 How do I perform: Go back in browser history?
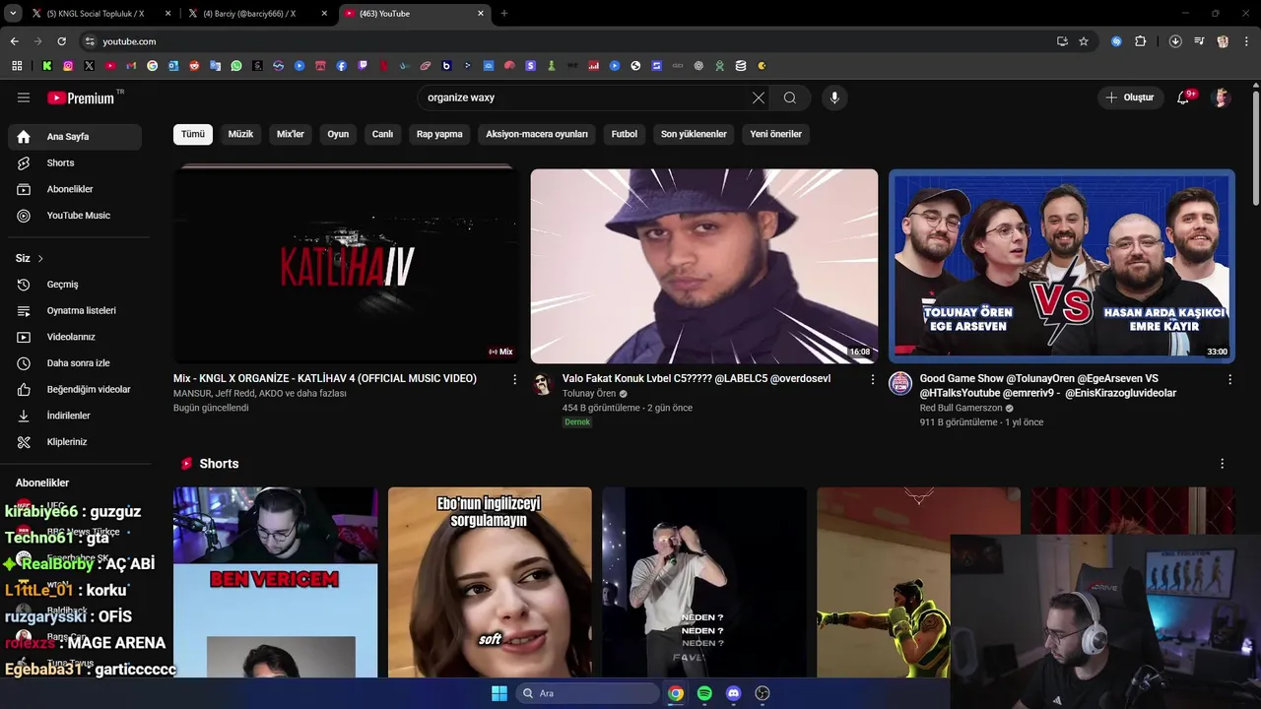14,41
